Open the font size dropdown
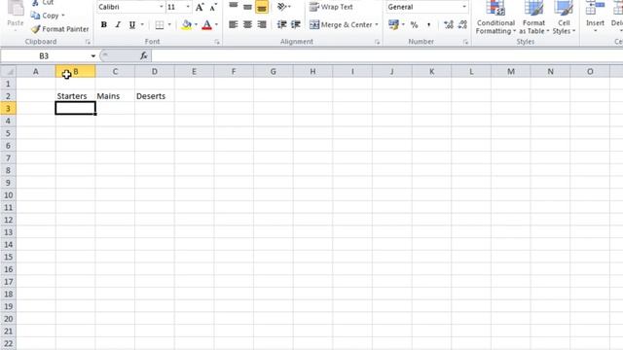This screenshot has width=623, height=350. (x=188, y=7)
